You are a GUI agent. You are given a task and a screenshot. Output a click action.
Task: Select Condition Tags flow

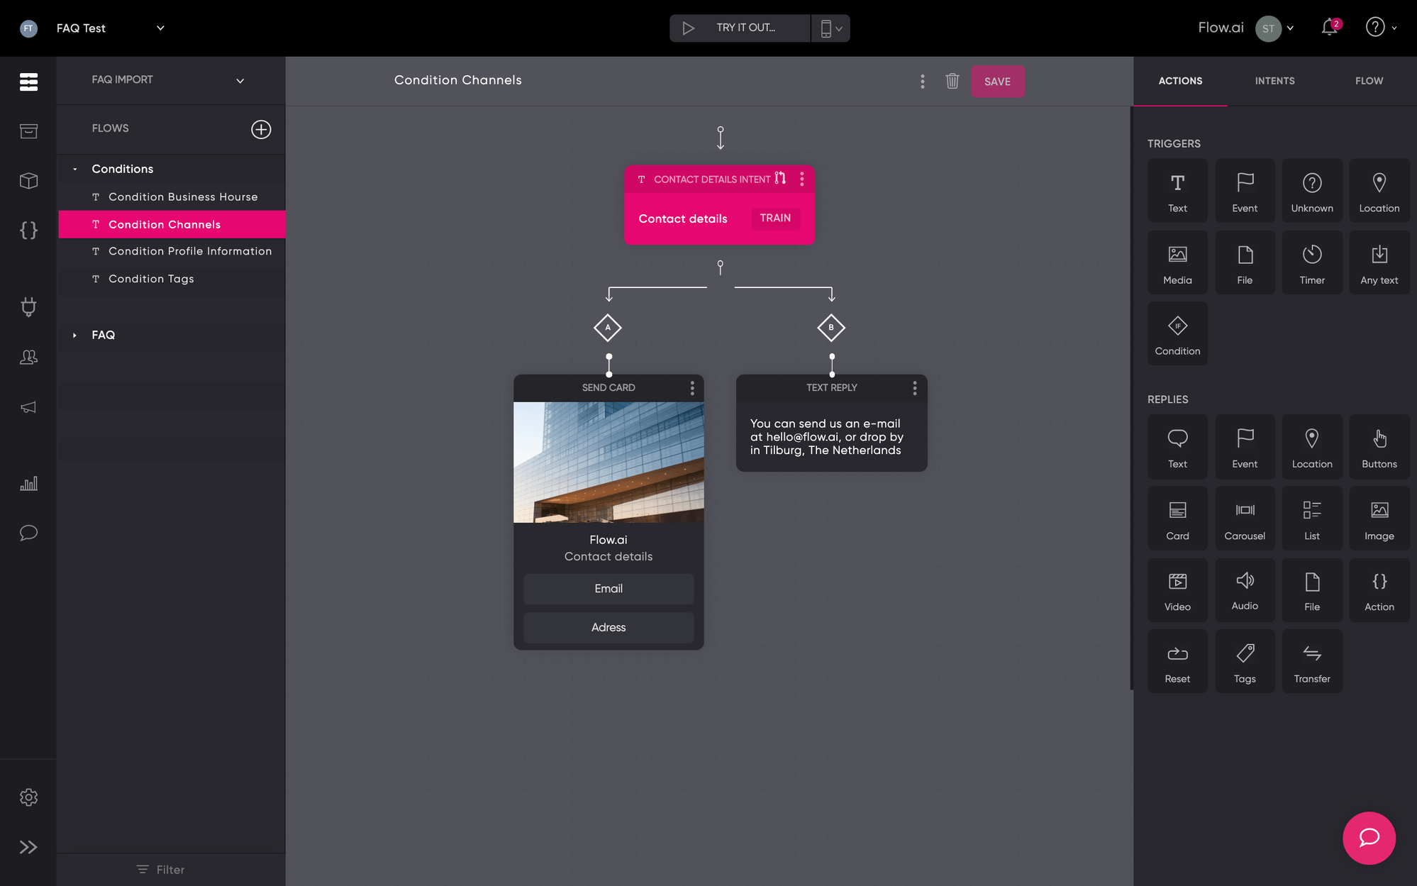click(151, 279)
